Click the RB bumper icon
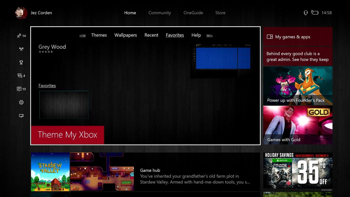Screen dimensions: 350x197 coord(209,36)
